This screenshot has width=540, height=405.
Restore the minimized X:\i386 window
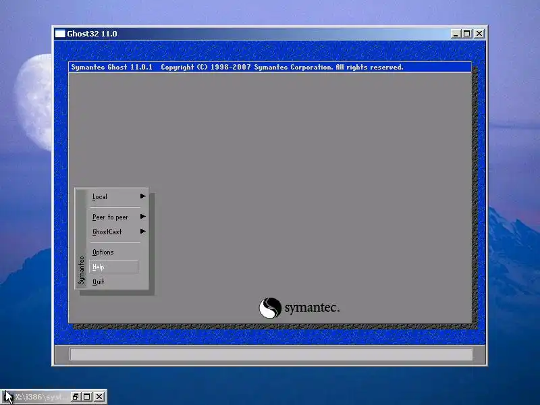click(x=76, y=397)
